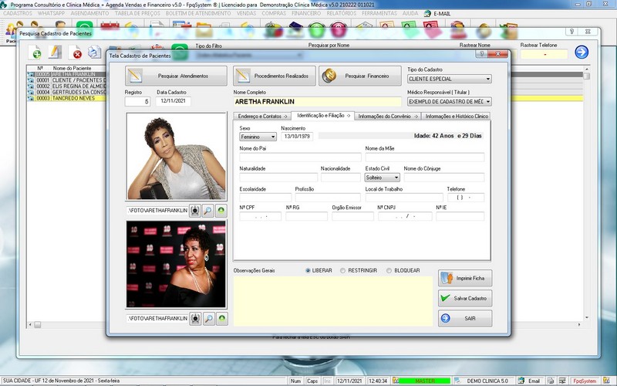The width and height of the screenshot is (617, 386).
Task: Click the webcam capture icon under the first photo
Action: point(195,210)
